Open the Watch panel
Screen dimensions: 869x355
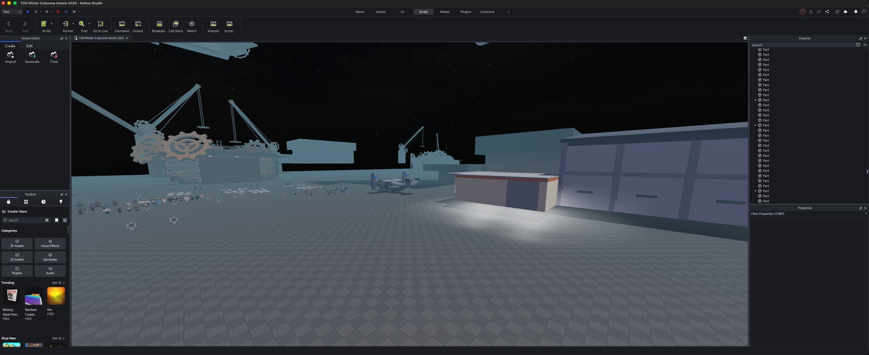coord(192,26)
